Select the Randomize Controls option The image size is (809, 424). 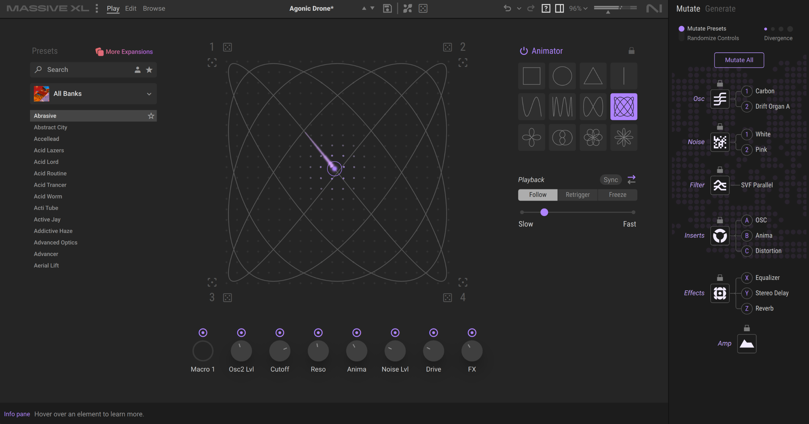pos(713,38)
